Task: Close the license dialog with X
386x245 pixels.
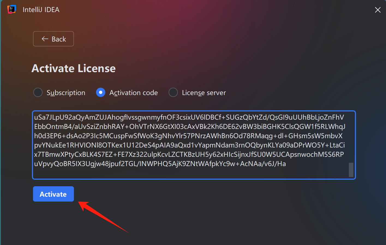Action: (378, 10)
